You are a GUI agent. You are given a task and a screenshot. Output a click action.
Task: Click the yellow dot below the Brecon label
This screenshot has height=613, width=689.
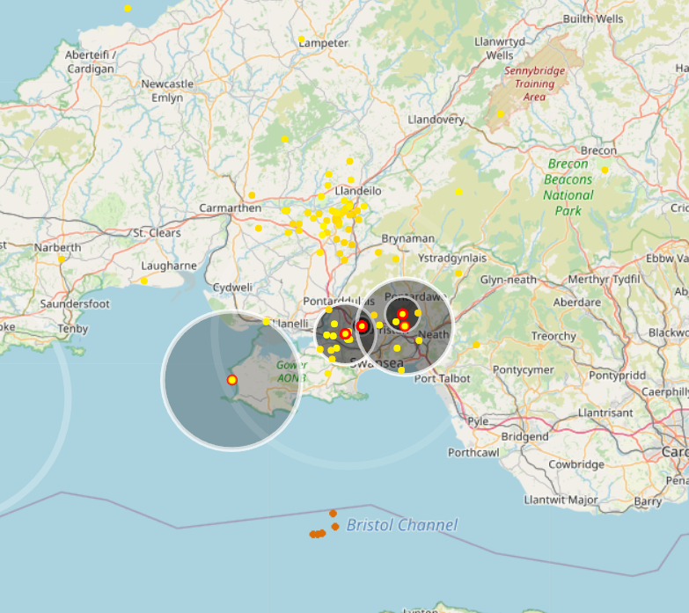click(605, 170)
